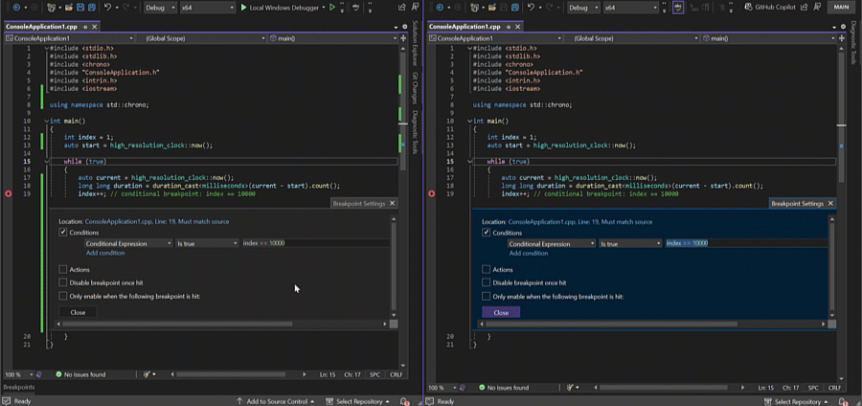Screen dimensions: 862x406
Task: Click the red breakpoint dot in left editor margin
Action: [x=9, y=194]
